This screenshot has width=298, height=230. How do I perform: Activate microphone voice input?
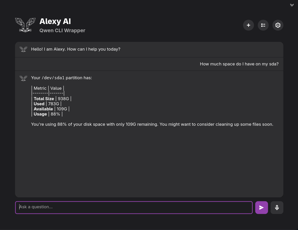[x=277, y=208]
